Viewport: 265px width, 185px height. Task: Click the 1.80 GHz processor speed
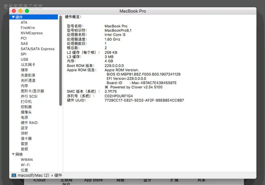point(112,39)
